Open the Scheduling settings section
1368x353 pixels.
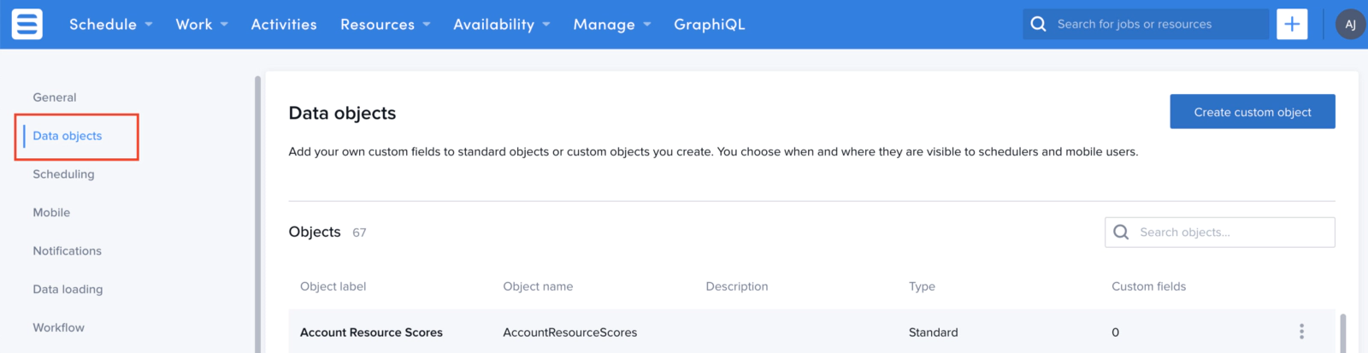[63, 174]
